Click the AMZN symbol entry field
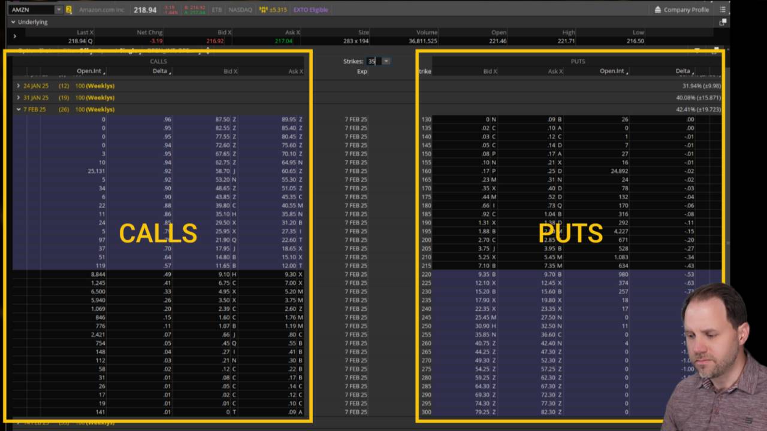 click(x=32, y=10)
